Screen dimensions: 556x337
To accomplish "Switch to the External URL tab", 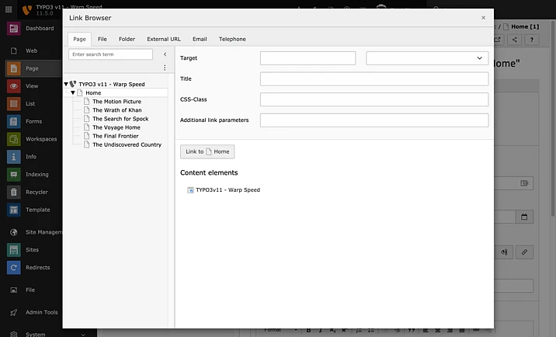I will coord(163,39).
